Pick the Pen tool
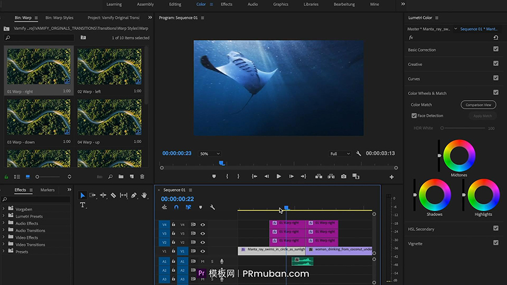This screenshot has height=285, width=507. pyautogui.click(x=134, y=195)
